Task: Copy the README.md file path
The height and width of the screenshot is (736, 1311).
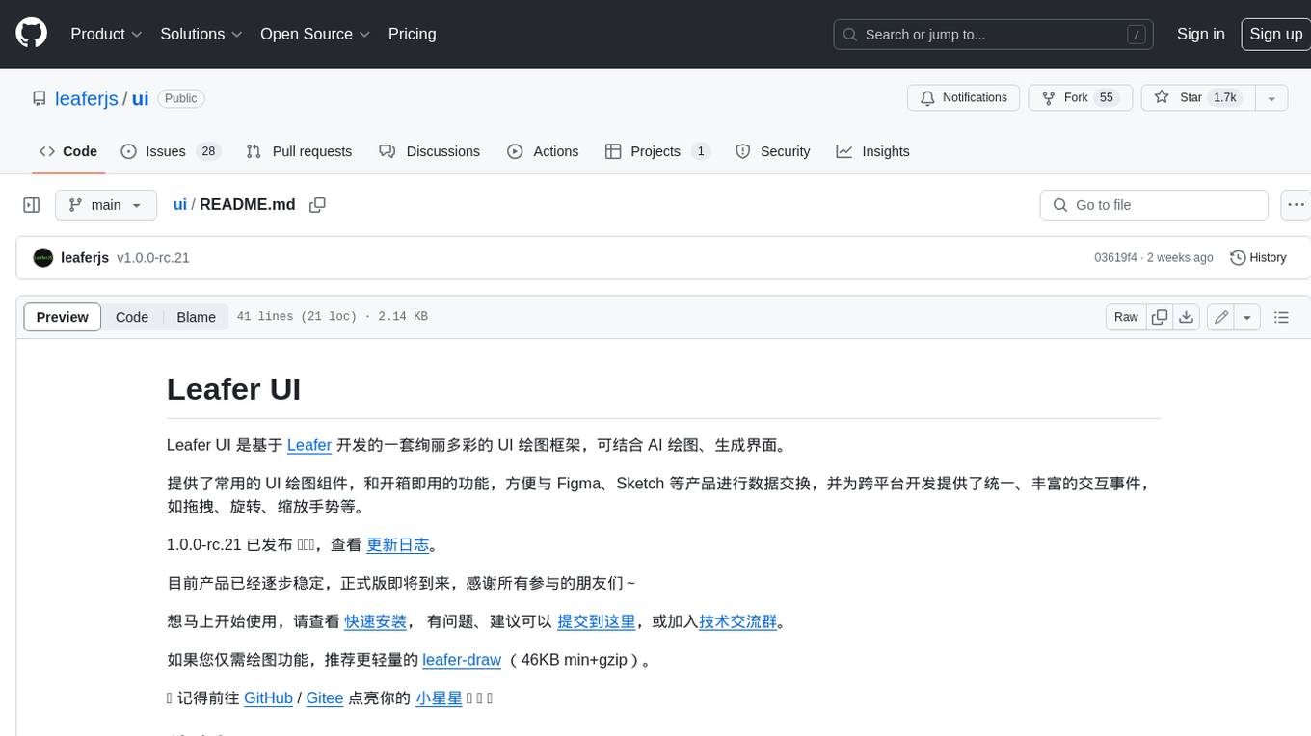Action: (317, 205)
